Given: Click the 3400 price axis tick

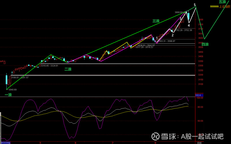Looking at the screenshot, I should point(201,56).
